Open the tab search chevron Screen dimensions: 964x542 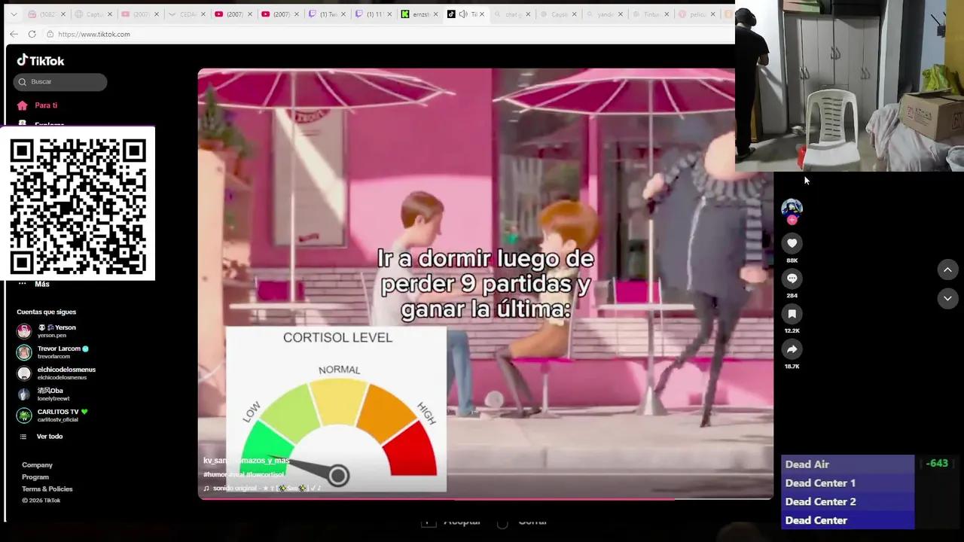(14, 14)
